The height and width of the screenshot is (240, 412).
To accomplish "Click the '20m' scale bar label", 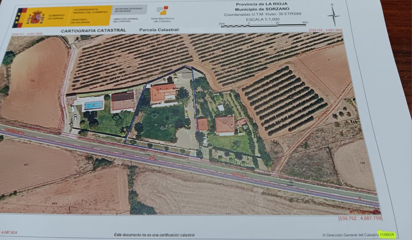I will pyautogui.click(x=222, y=23).
